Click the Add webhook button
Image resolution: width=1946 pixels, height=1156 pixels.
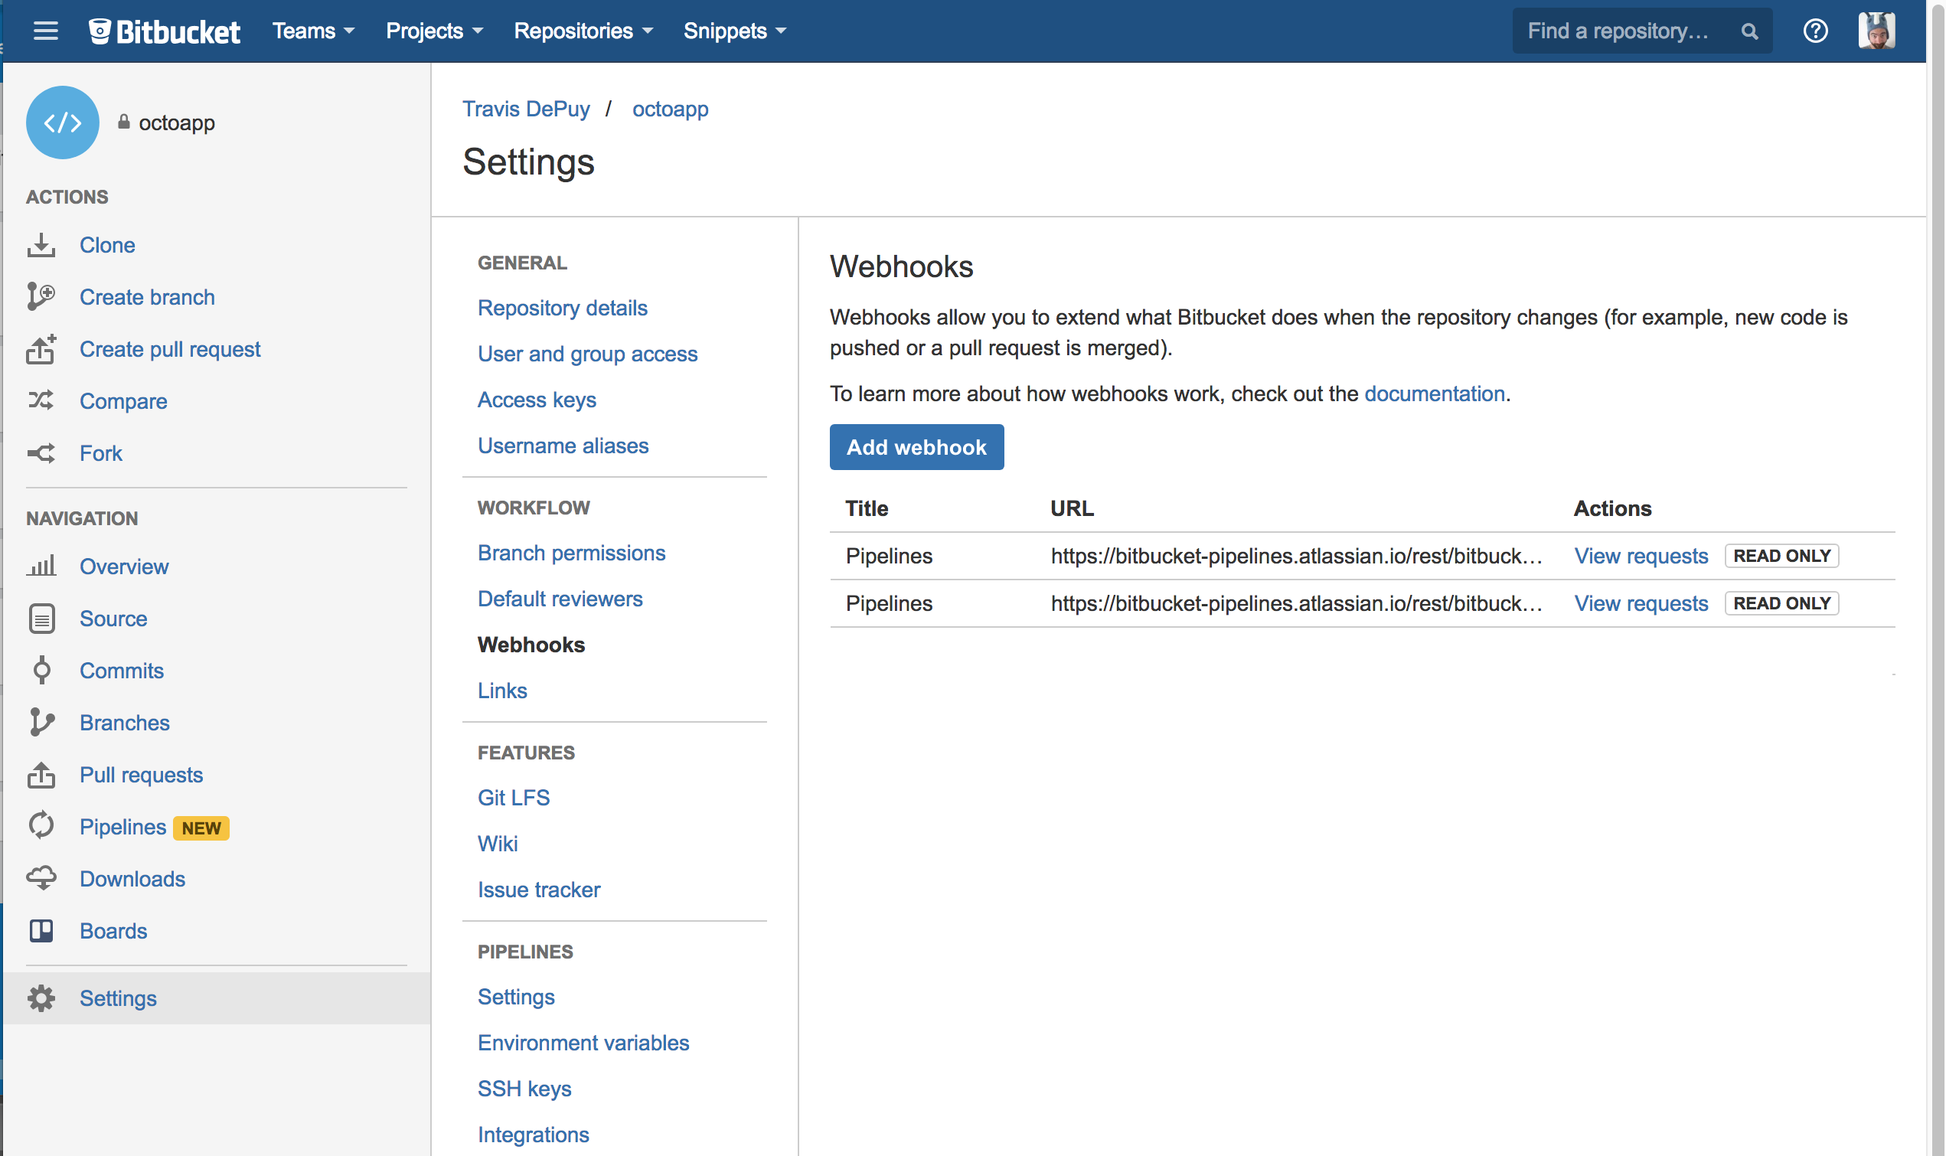[916, 447]
